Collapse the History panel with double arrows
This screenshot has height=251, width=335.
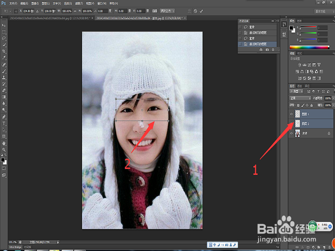[x=273, y=21]
